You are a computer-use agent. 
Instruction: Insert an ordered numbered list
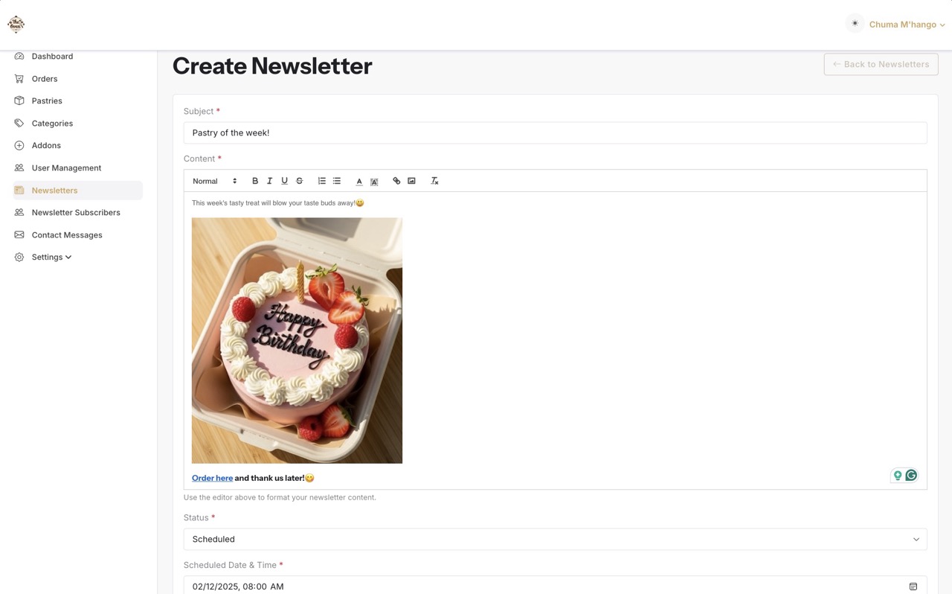point(322,181)
